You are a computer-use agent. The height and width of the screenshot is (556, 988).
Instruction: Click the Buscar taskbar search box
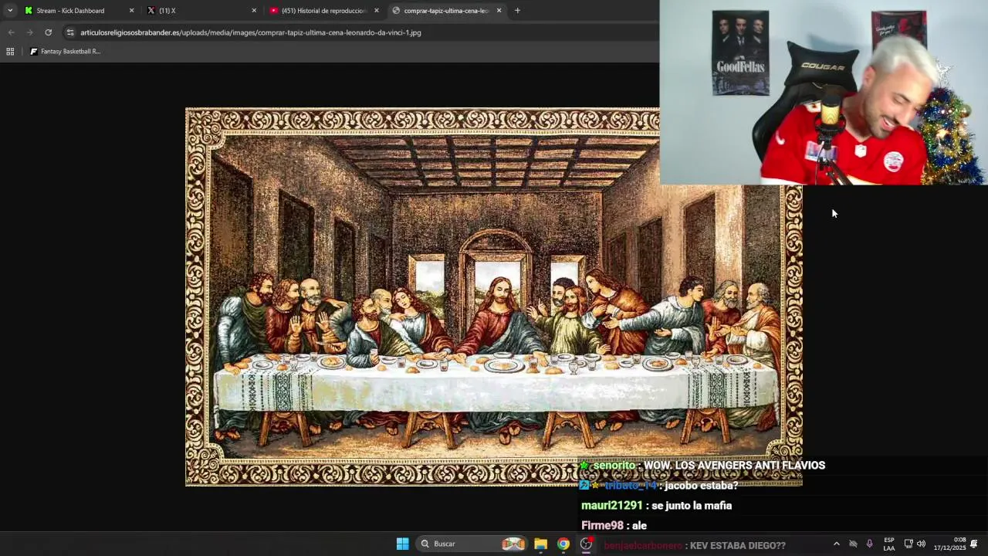tap(472, 544)
